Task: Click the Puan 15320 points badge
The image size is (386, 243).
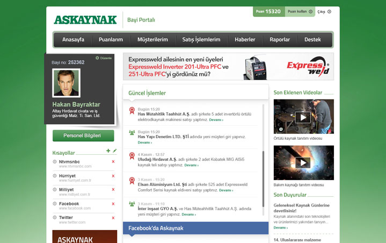Action: [x=269, y=12]
